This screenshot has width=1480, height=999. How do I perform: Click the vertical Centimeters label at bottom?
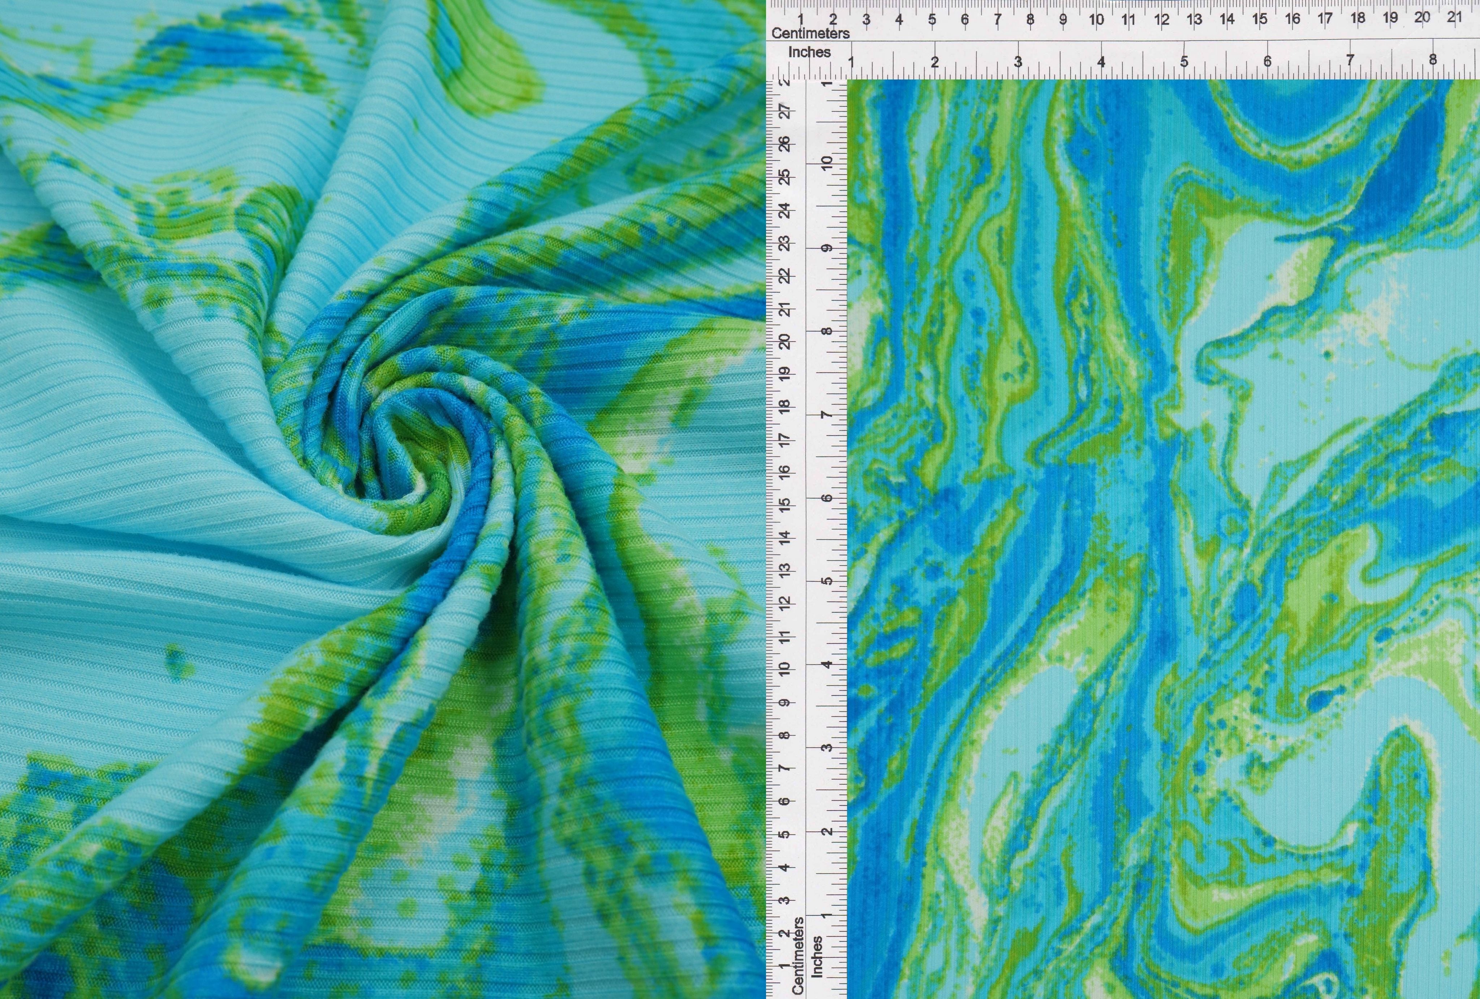tap(798, 955)
